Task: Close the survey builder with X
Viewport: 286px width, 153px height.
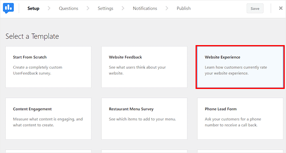Action: click(281, 8)
